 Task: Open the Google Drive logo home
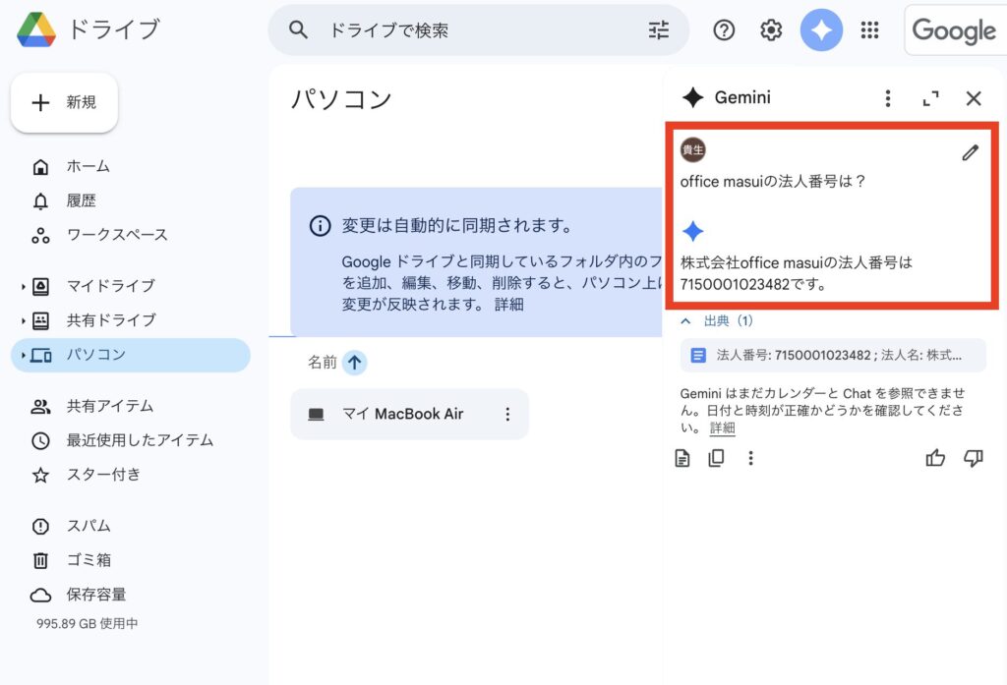(x=36, y=29)
